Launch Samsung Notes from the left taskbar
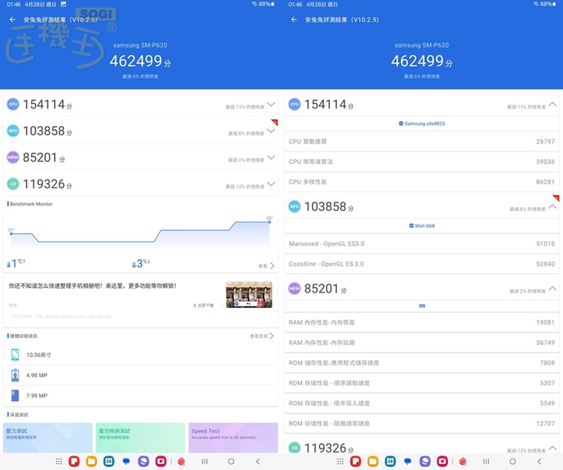 point(74,462)
